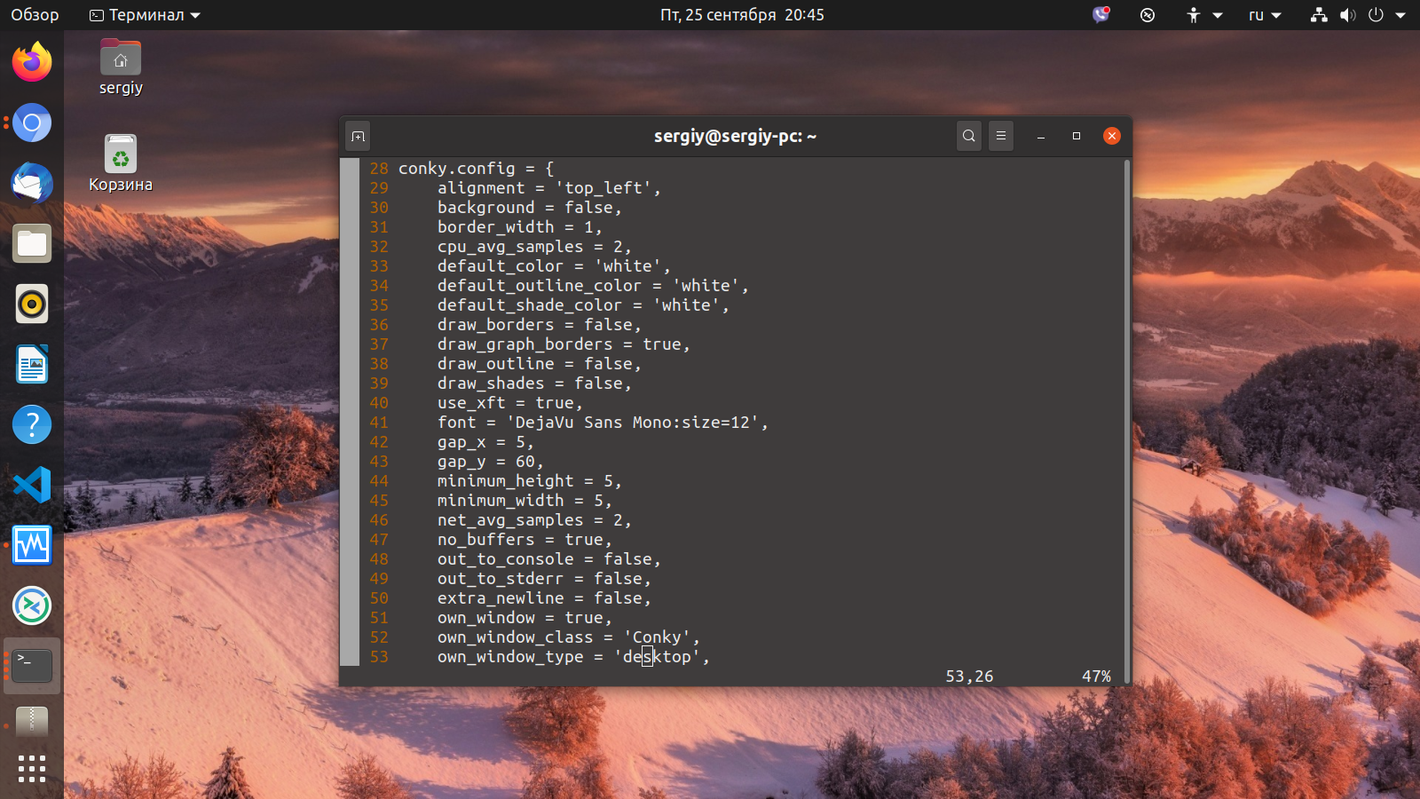The image size is (1420, 799).
Task: Open the terminal search icon
Action: (969, 136)
